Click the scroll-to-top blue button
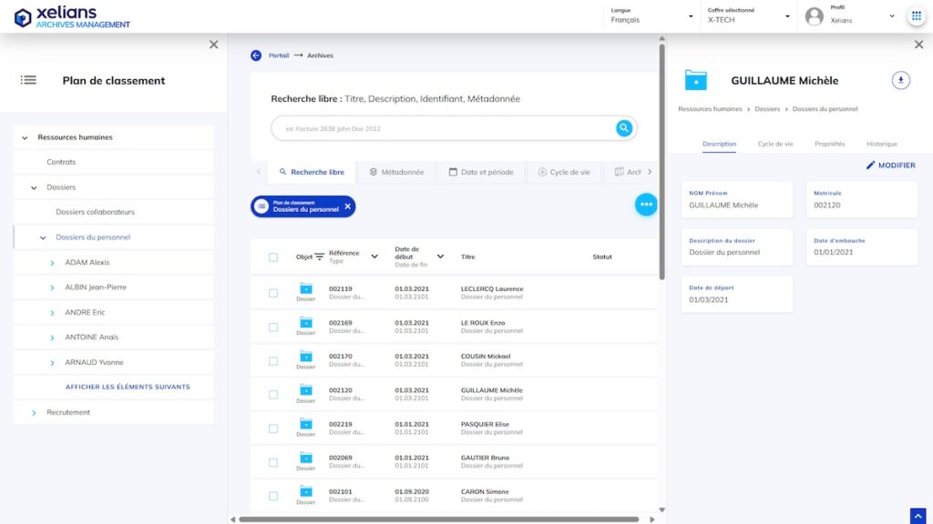The image size is (933, 524). click(918, 516)
